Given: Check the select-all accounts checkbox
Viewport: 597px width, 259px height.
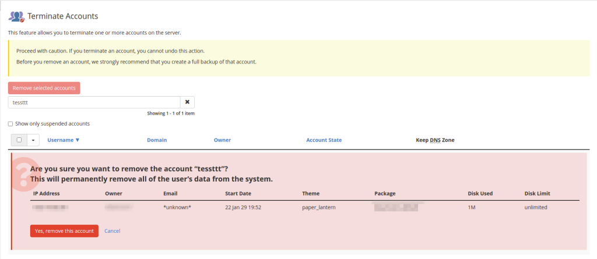Looking at the screenshot, I should coord(19,140).
